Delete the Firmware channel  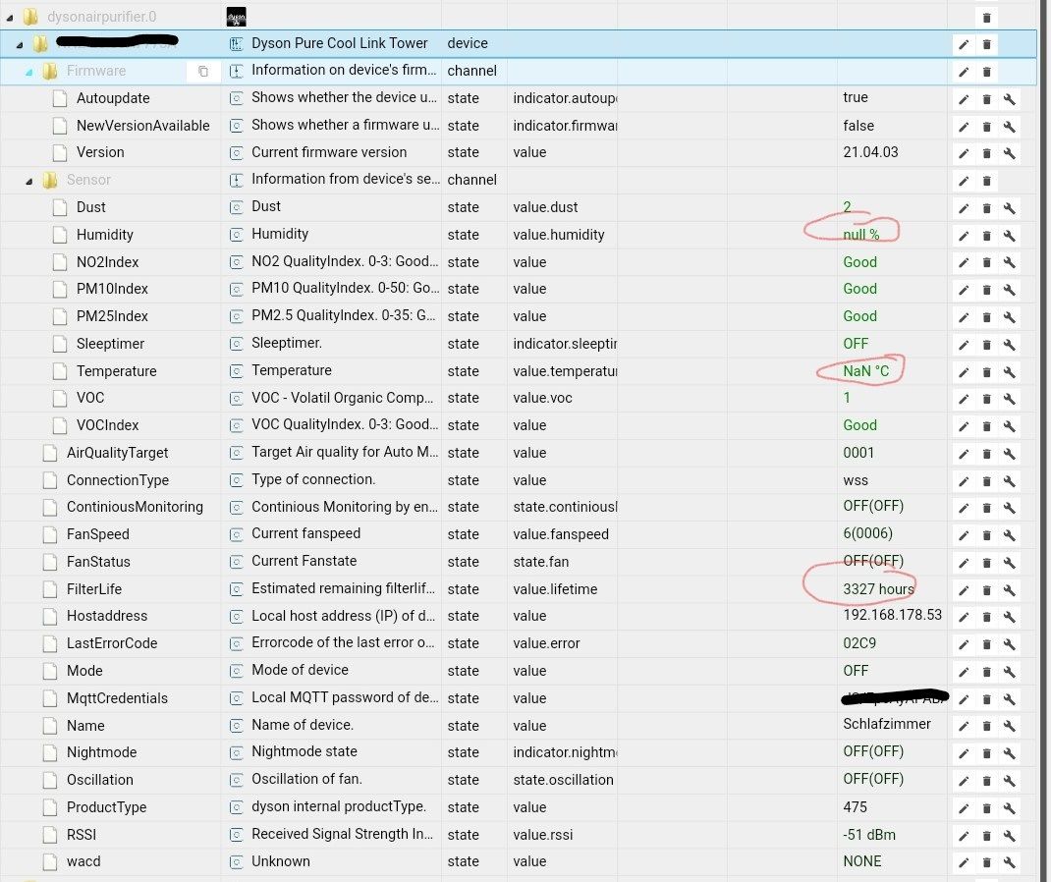click(x=986, y=72)
